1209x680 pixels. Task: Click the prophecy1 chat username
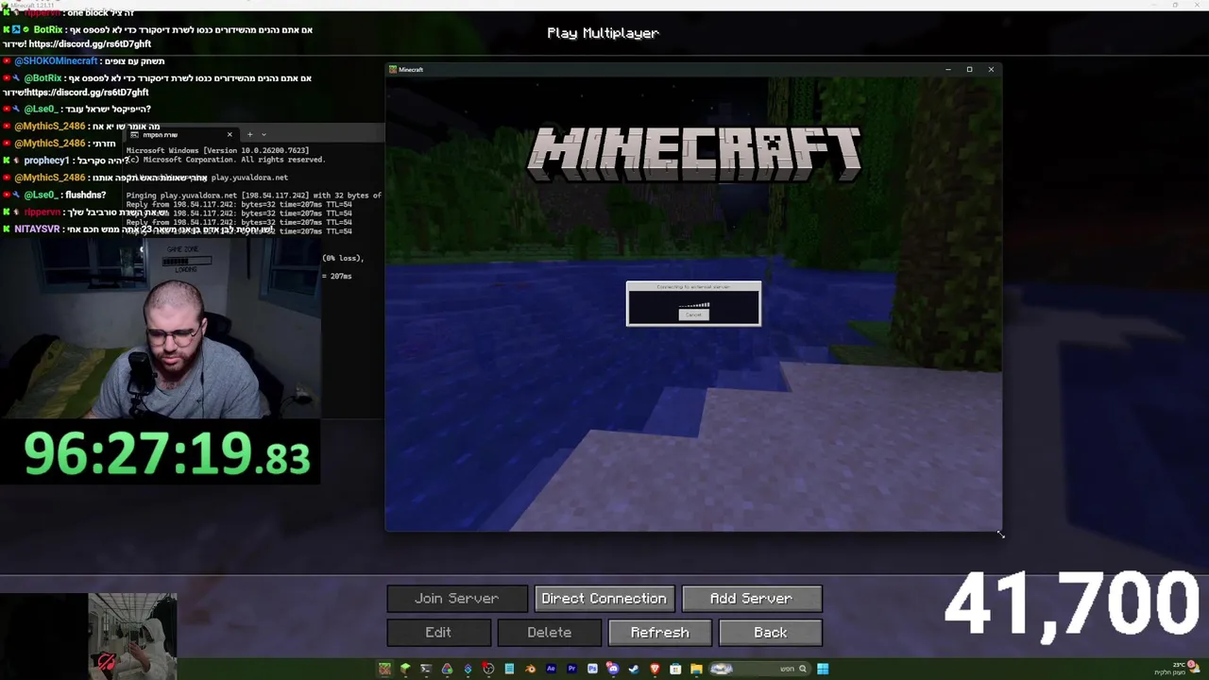pyautogui.click(x=46, y=161)
